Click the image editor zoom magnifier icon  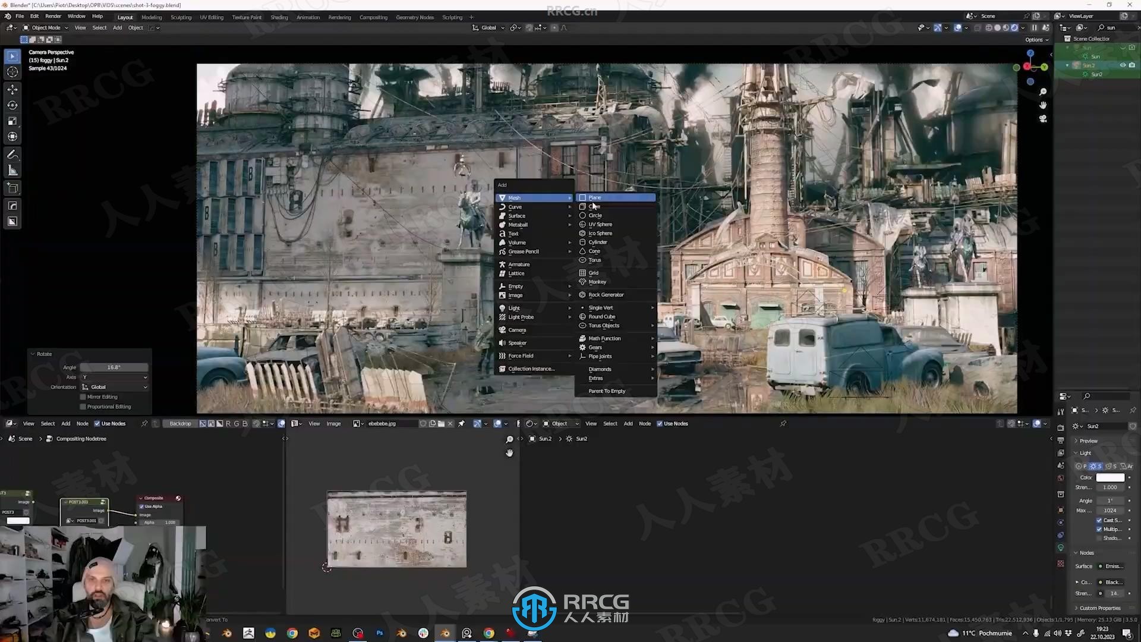509,439
